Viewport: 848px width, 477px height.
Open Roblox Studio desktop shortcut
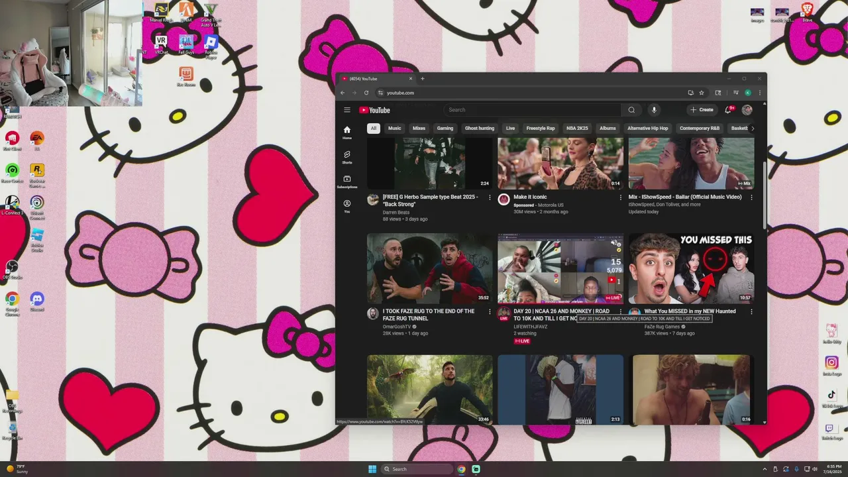click(37, 240)
